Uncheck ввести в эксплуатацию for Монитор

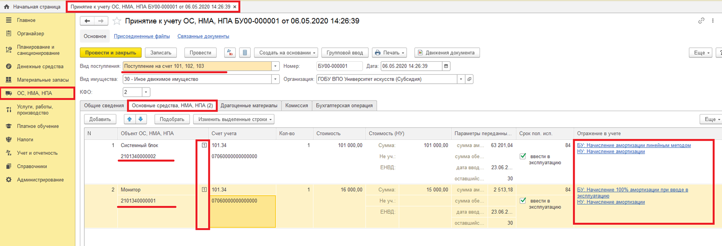(x=523, y=201)
